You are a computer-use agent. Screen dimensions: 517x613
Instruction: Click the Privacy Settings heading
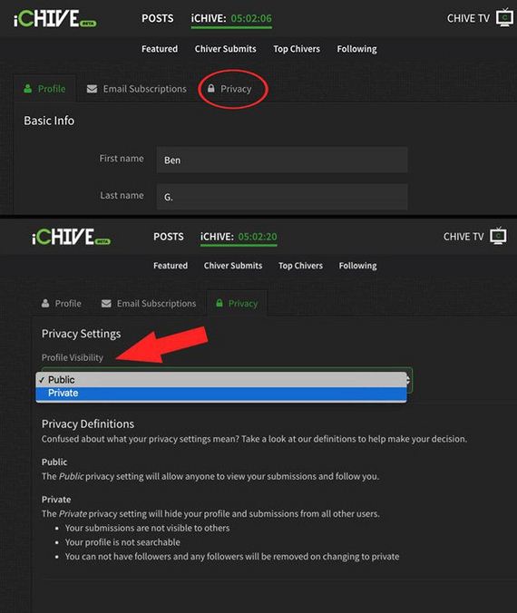click(x=81, y=334)
